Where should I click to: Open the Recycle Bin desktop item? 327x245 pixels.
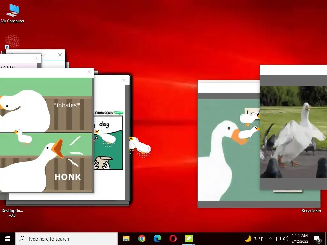(x=311, y=211)
